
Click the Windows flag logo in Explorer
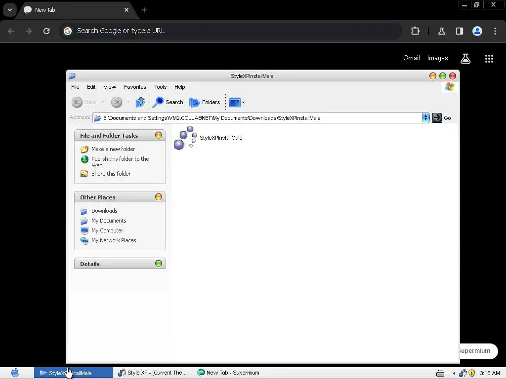click(x=450, y=87)
